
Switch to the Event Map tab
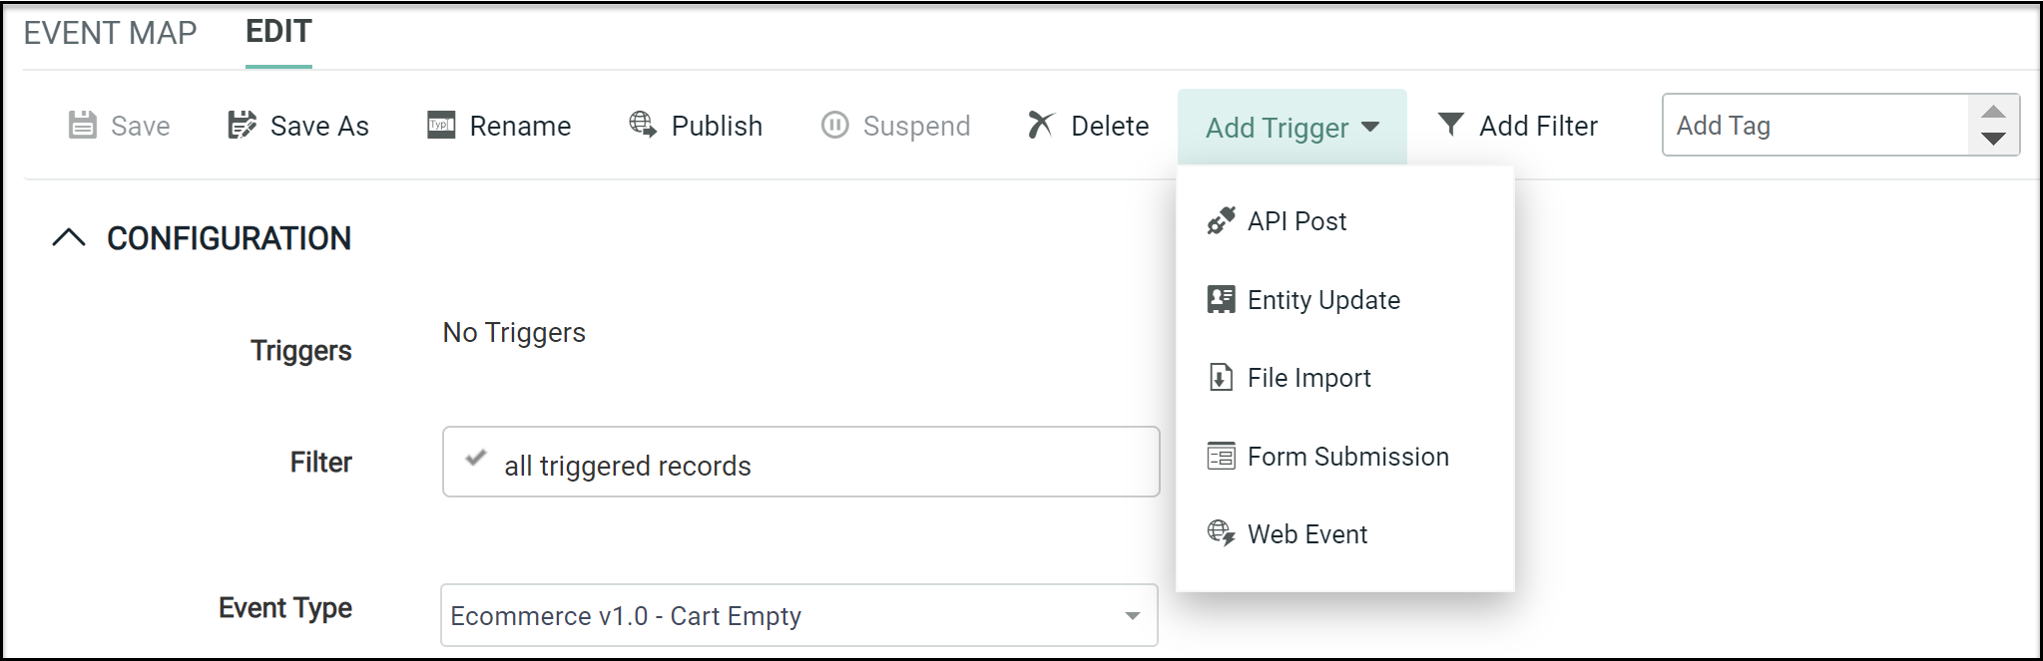110,33
